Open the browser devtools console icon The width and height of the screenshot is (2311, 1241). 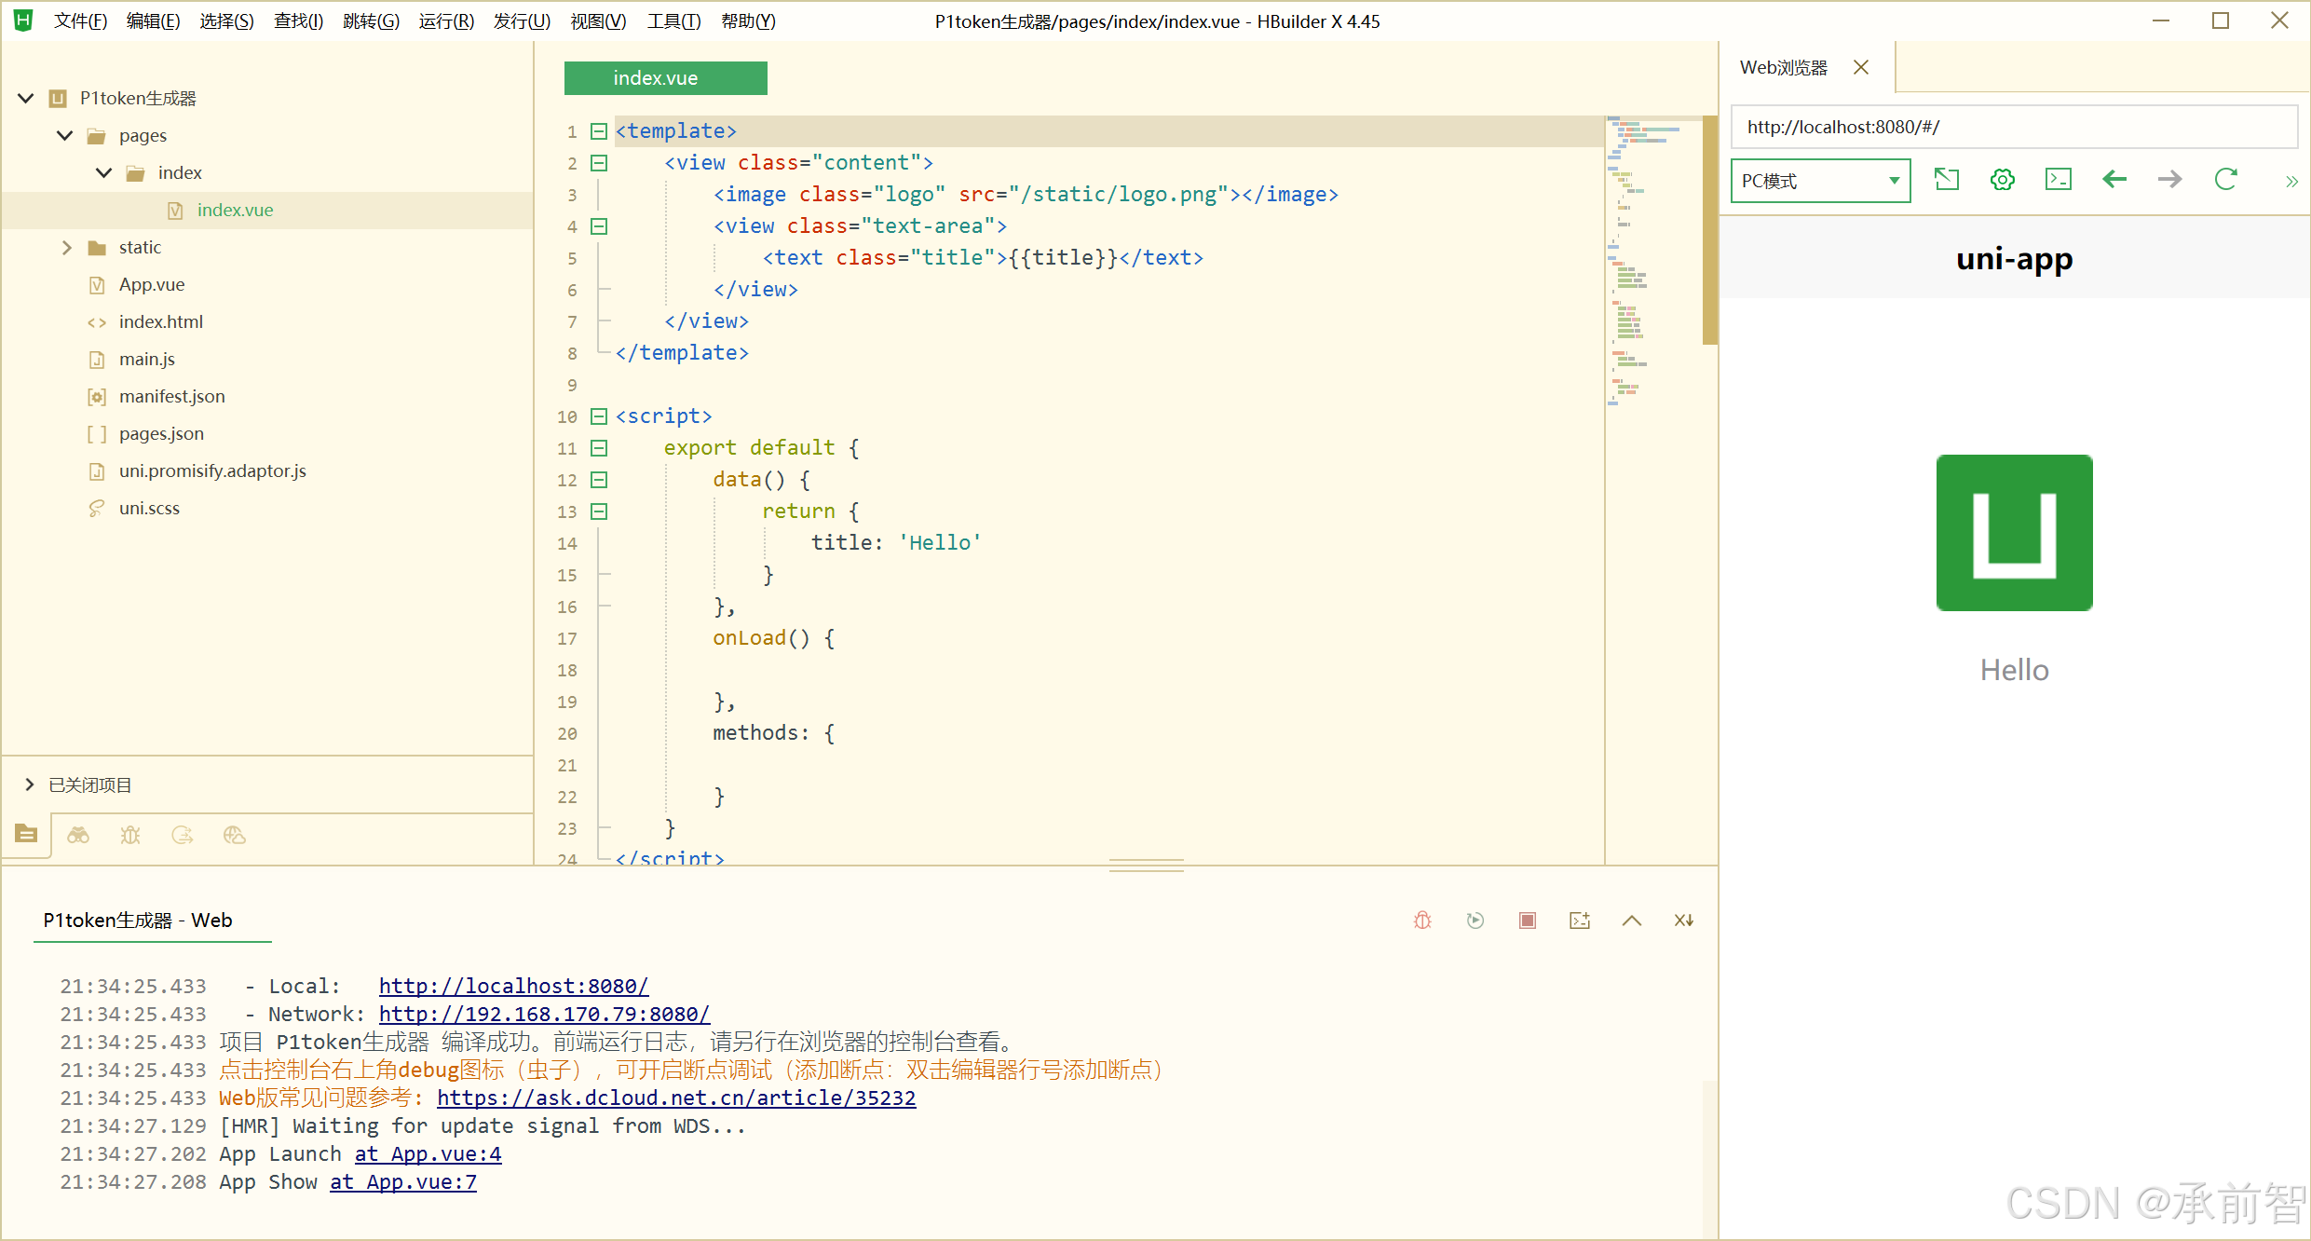(x=2058, y=180)
